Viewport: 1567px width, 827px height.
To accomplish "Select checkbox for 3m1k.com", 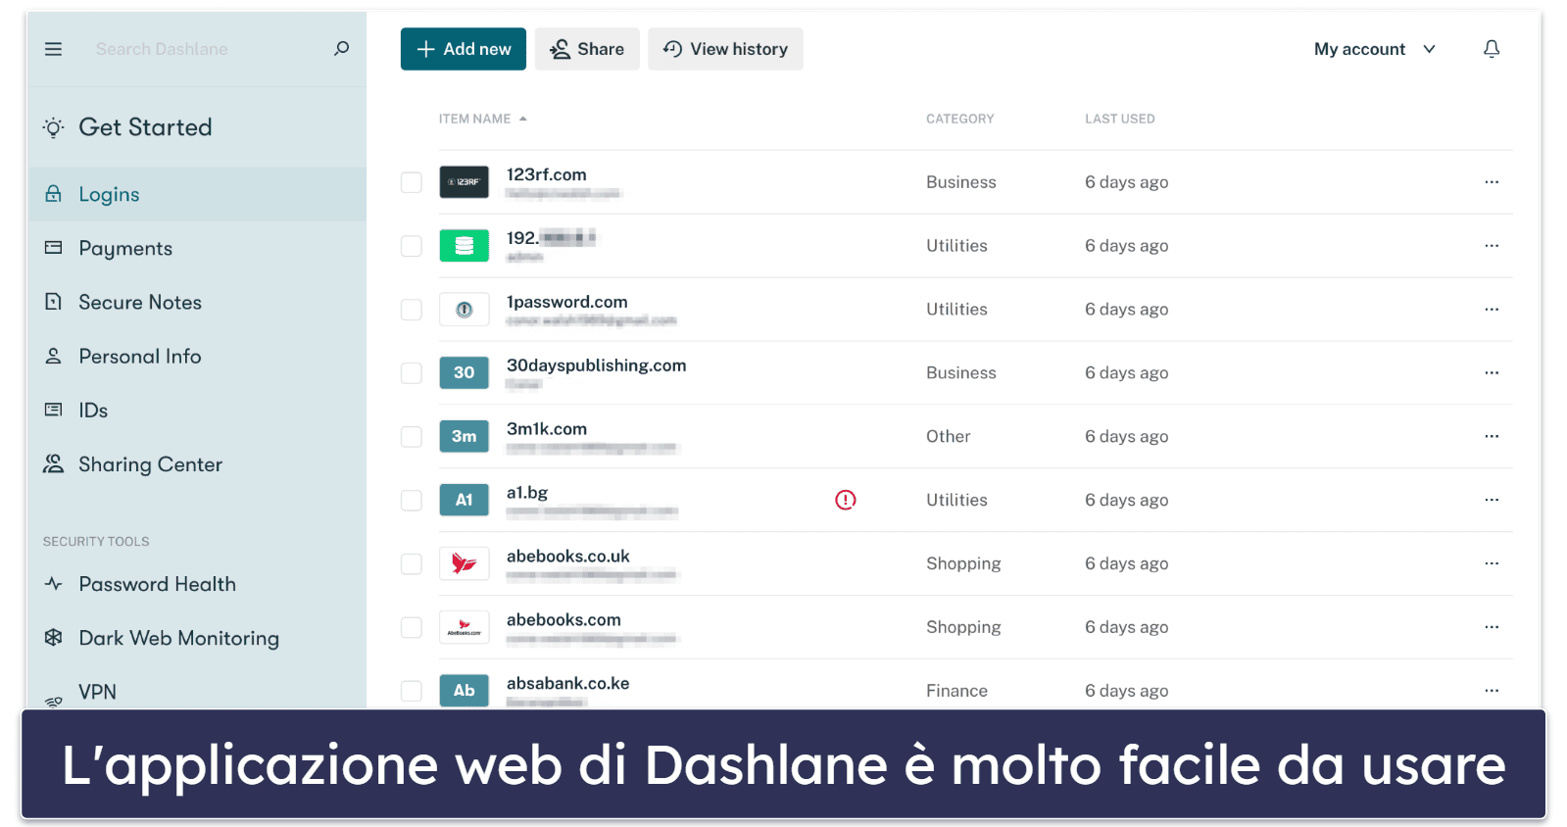I will [412, 436].
